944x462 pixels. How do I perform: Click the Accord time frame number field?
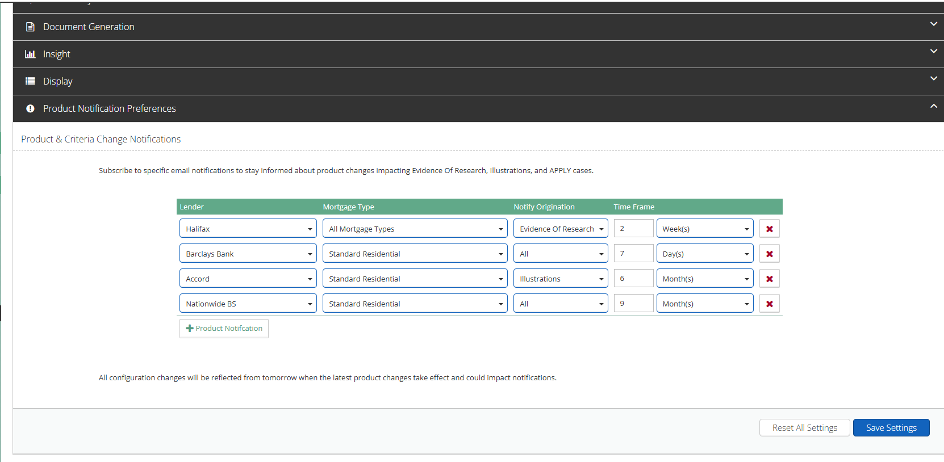tap(633, 278)
